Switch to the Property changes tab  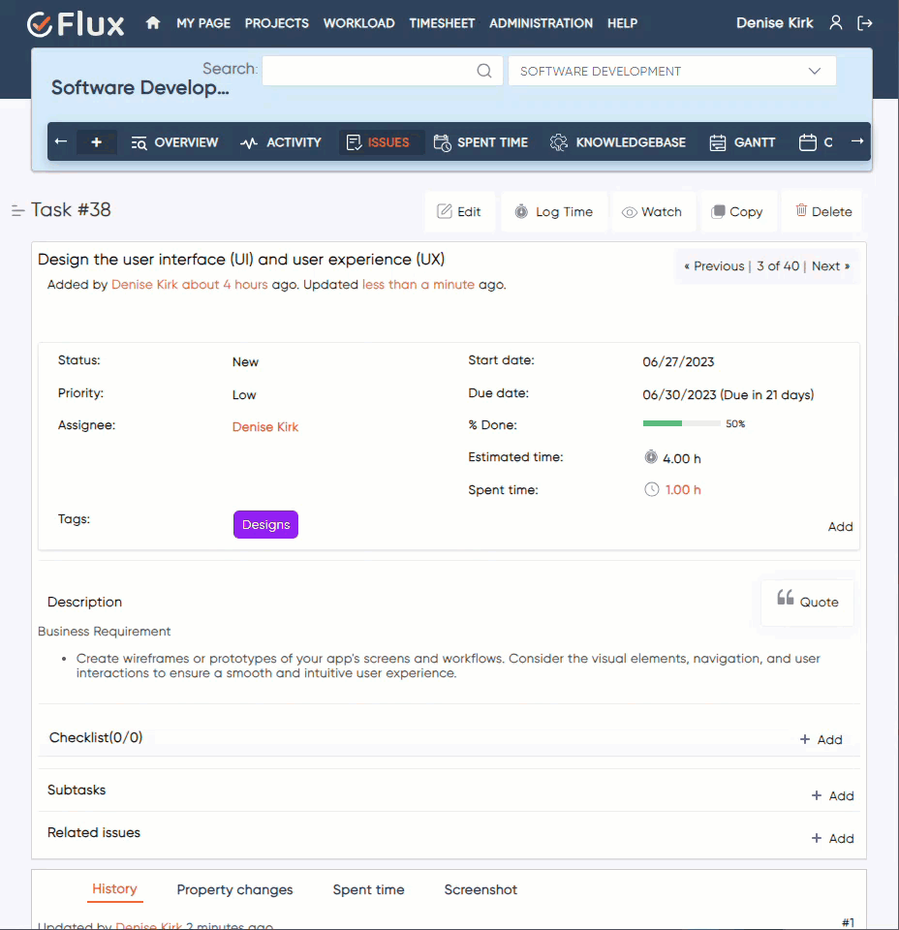click(234, 889)
